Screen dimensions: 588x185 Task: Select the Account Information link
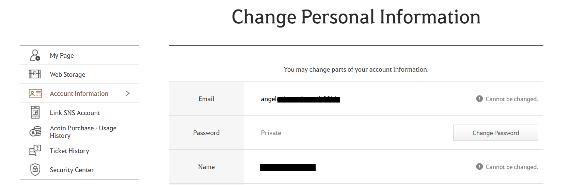pos(79,94)
